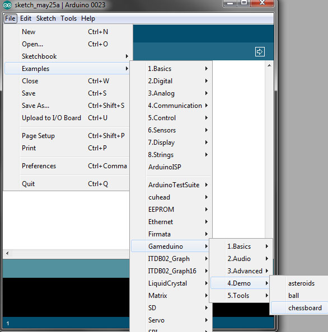Expand the Matrix library examples
The height and width of the screenshot is (332, 328).
pyautogui.click(x=170, y=295)
